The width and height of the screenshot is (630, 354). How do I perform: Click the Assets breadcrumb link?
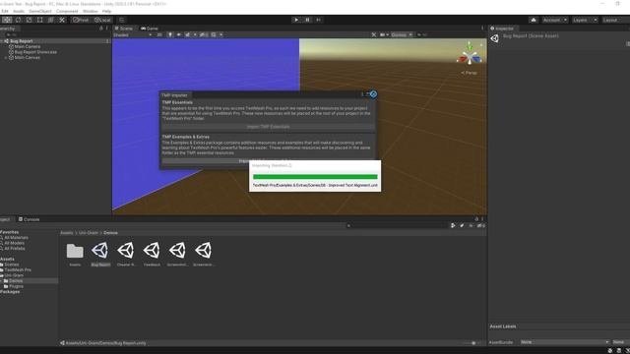(x=67, y=233)
